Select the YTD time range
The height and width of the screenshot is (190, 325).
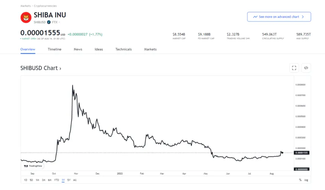click(56, 180)
